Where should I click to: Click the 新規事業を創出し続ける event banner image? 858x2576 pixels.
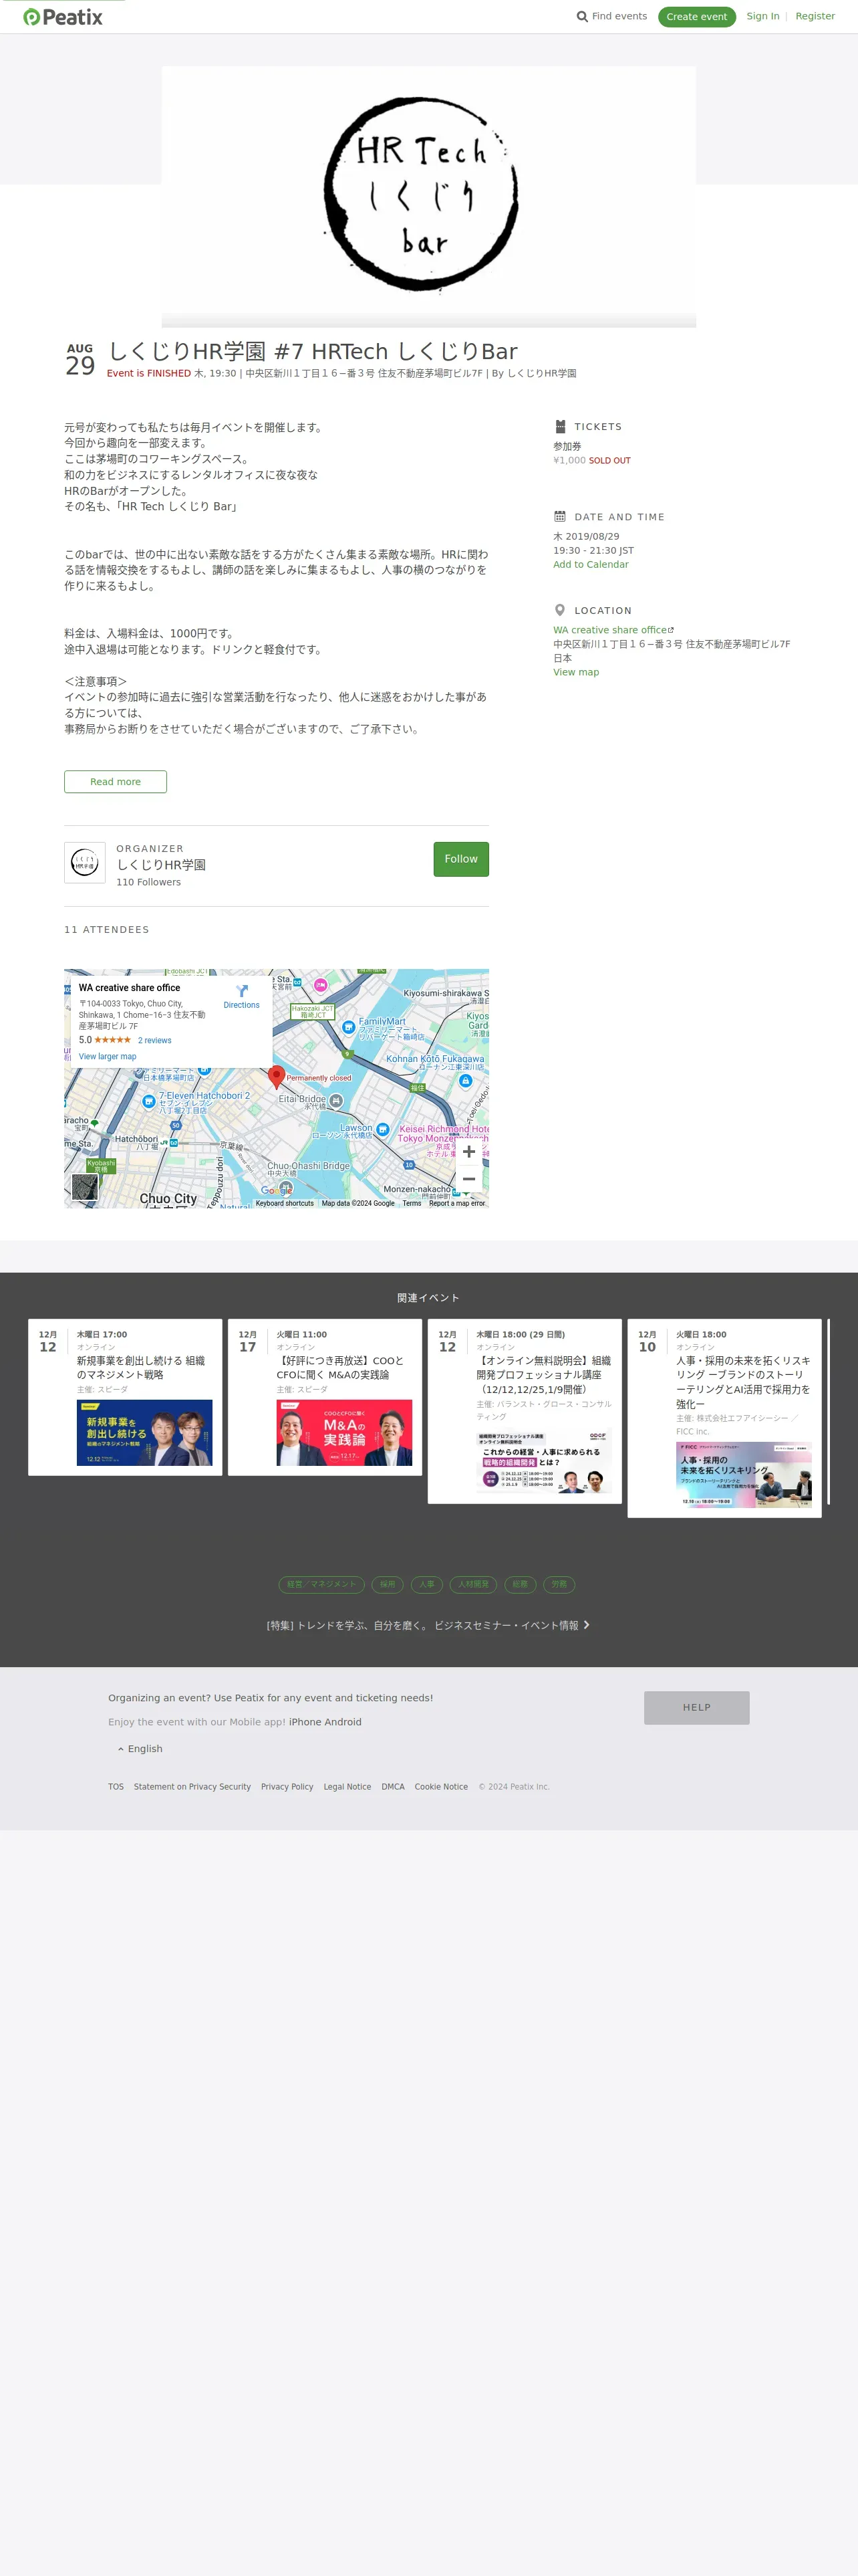145,1432
